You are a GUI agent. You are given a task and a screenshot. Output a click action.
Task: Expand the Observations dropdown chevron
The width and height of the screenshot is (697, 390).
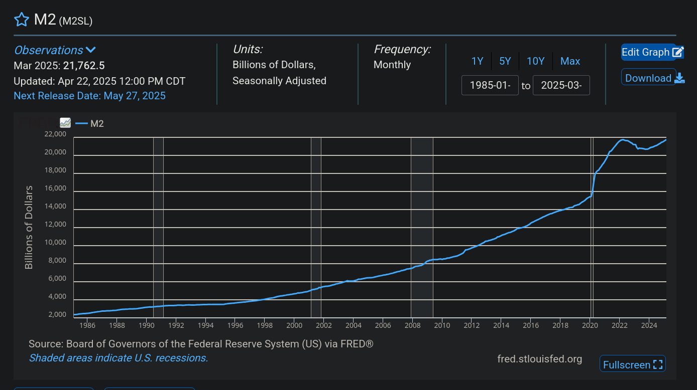(91, 50)
